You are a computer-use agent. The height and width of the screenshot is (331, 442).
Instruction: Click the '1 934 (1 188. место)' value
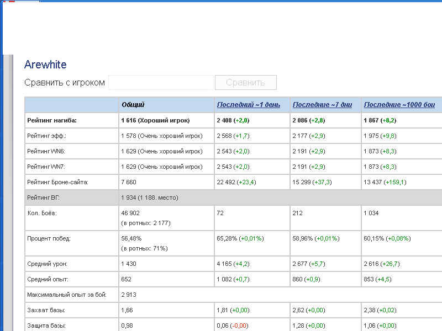click(150, 197)
